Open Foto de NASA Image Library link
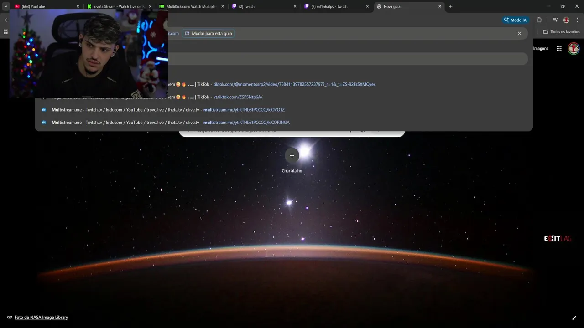 pyautogui.click(x=41, y=317)
